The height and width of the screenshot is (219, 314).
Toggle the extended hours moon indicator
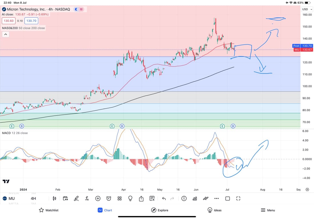click(x=76, y=9)
